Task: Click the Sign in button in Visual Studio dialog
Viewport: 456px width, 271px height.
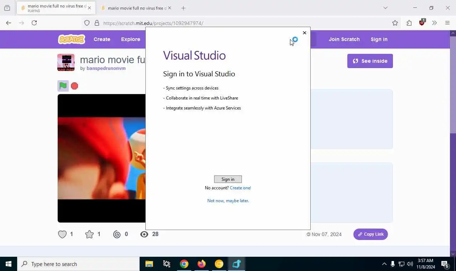Action: click(228, 179)
